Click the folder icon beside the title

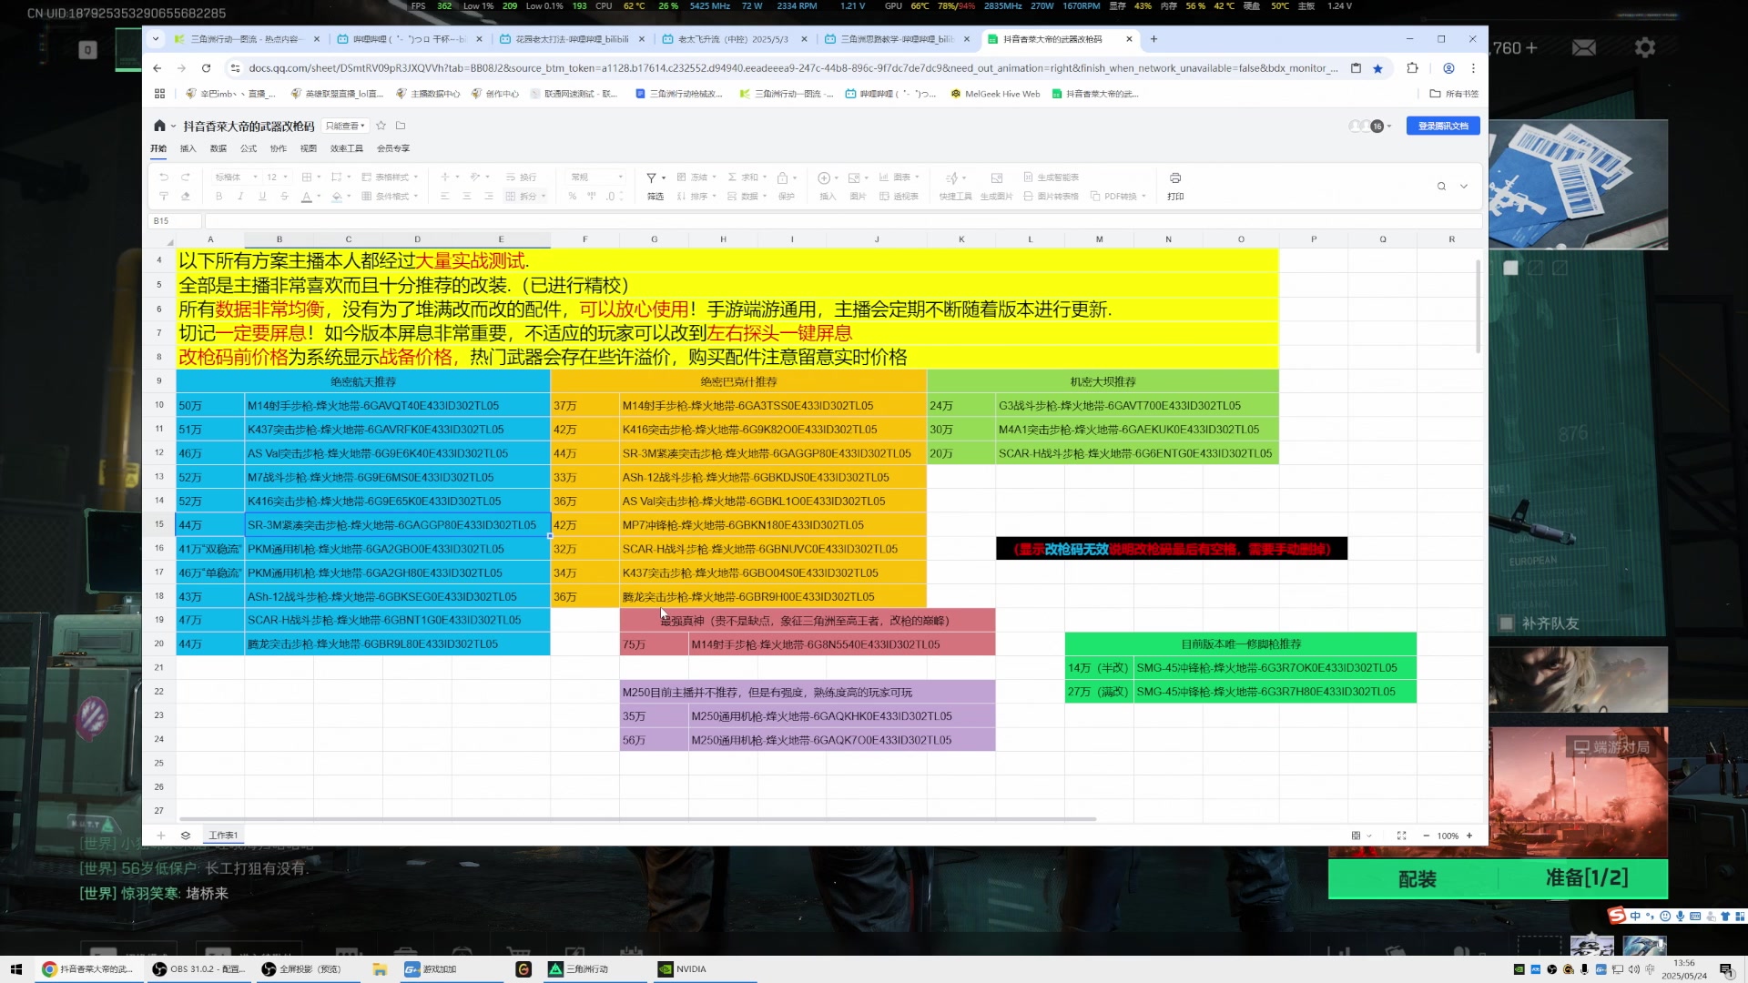pos(401,126)
